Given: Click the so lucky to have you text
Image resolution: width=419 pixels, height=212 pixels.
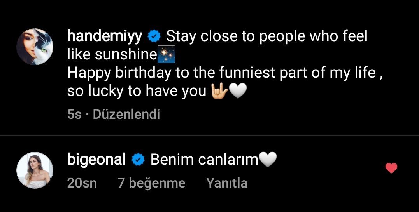Looking at the screenshot, I should (137, 92).
